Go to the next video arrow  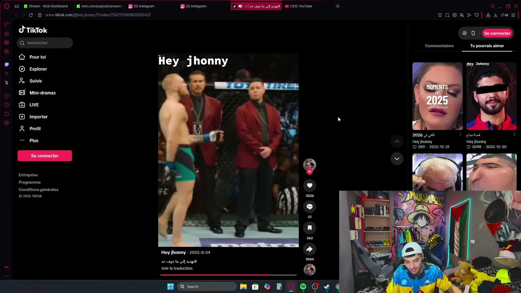[397, 159]
